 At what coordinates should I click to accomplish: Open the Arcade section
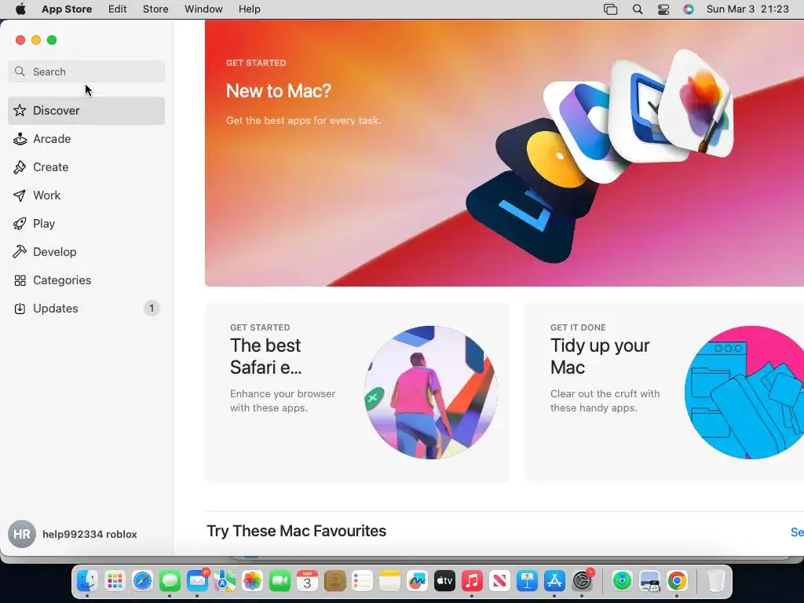coord(86,139)
